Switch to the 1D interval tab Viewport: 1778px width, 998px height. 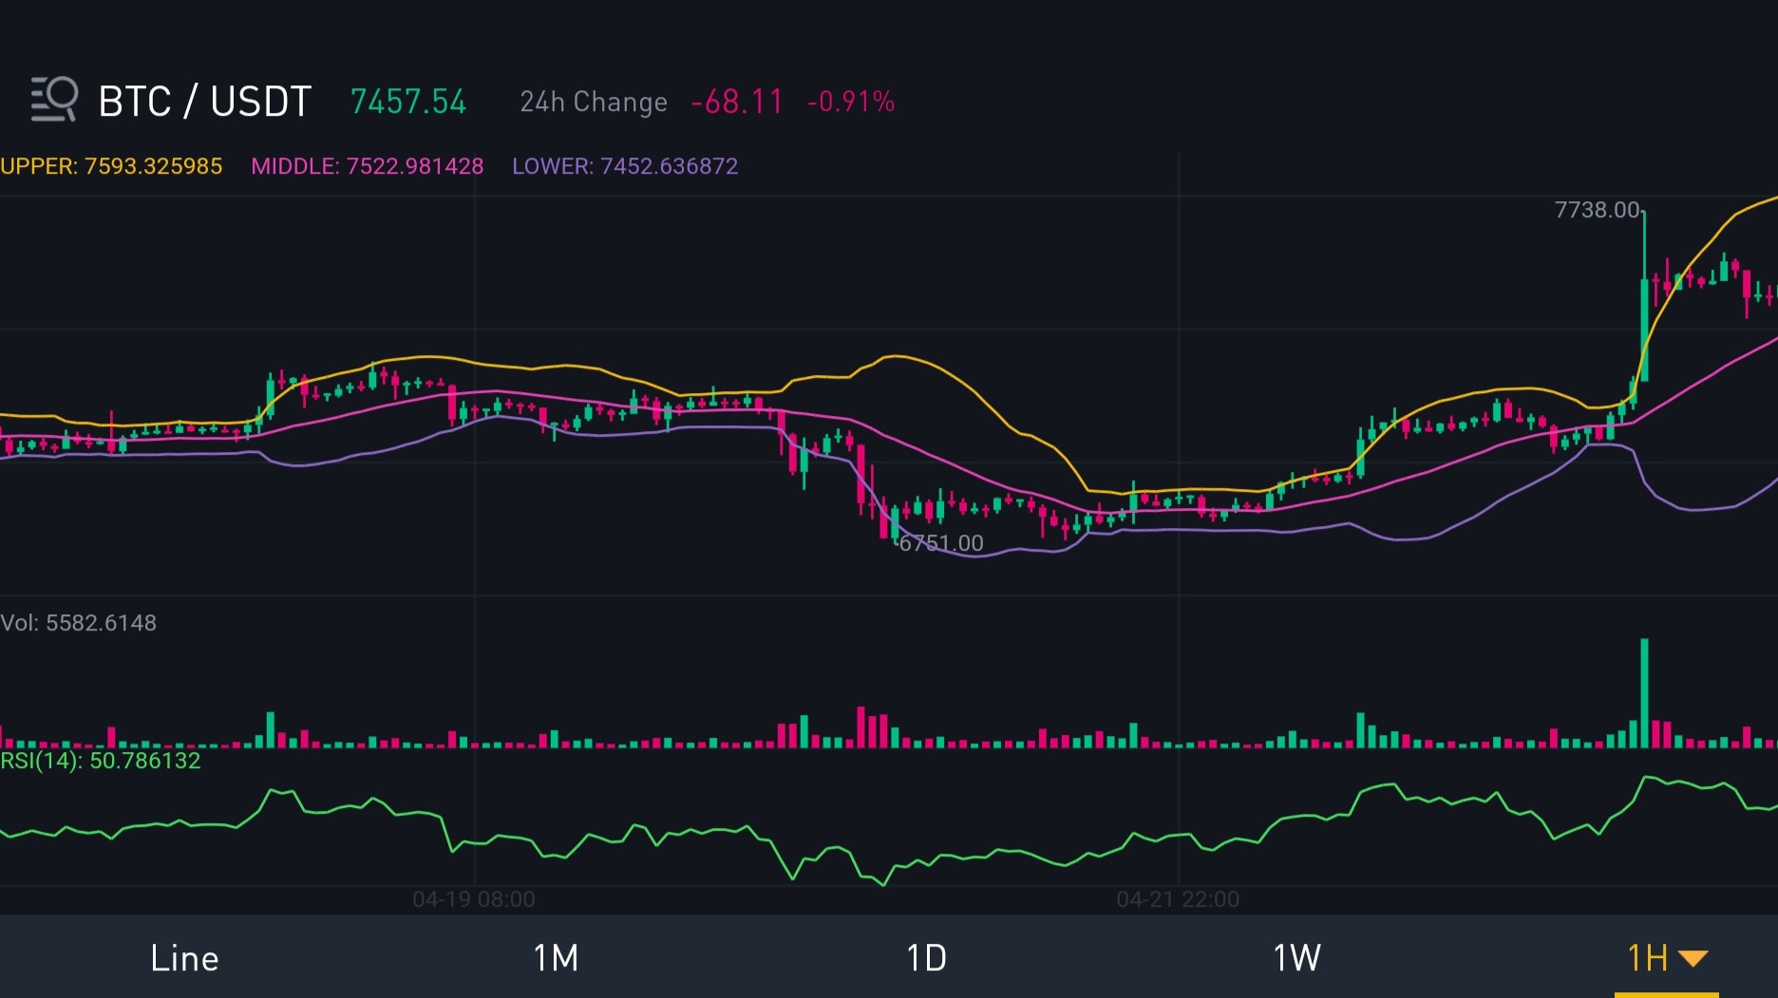point(926,957)
